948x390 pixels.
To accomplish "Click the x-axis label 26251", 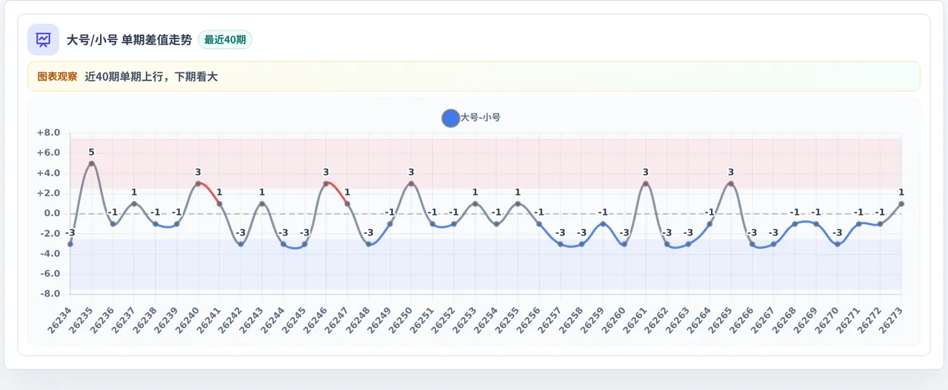I will tap(421, 320).
